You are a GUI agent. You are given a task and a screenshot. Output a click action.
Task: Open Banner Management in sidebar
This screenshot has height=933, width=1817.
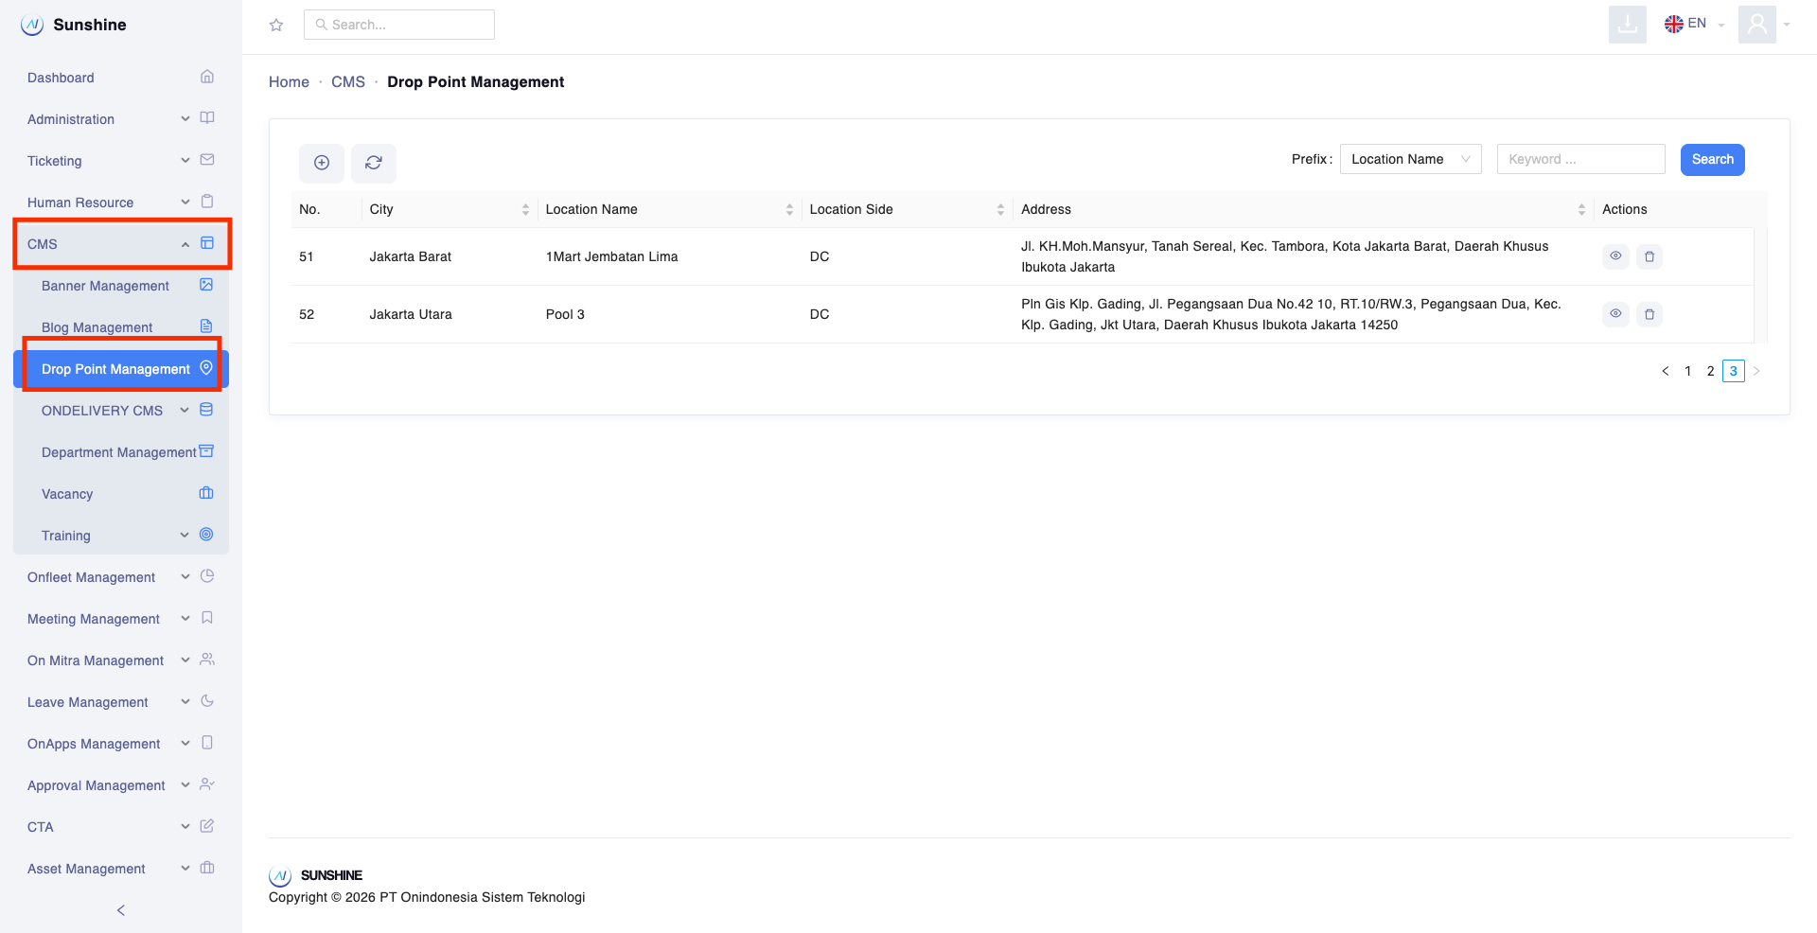105,286
